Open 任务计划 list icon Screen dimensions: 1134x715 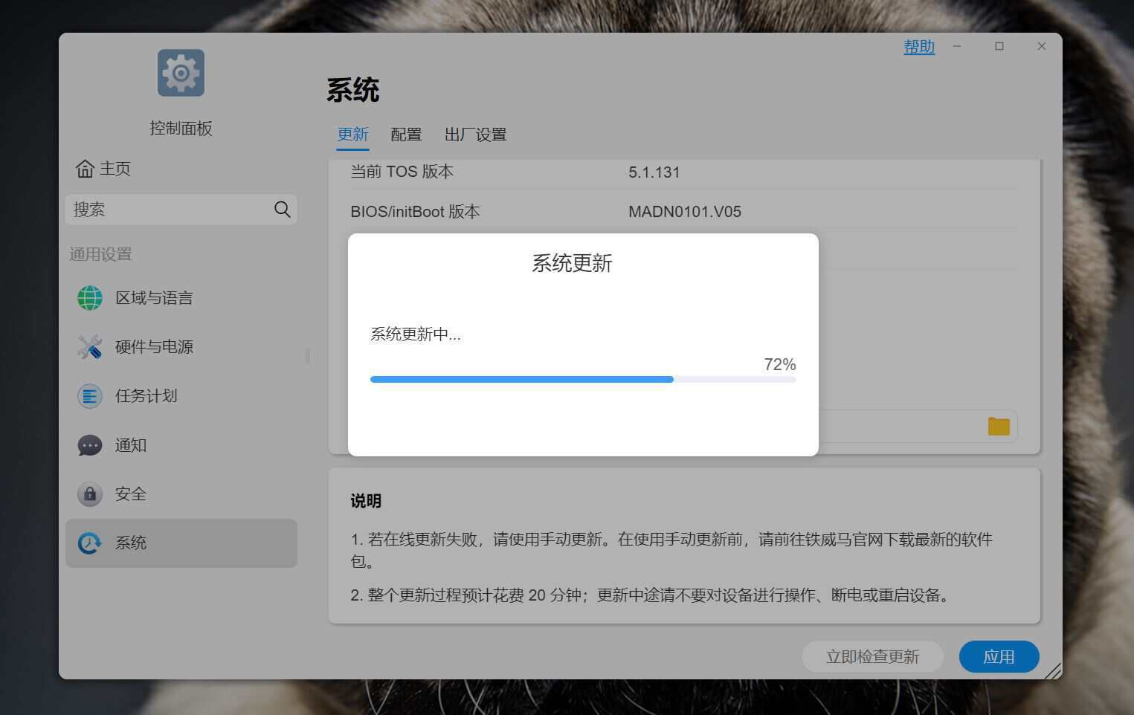click(90, 396)
